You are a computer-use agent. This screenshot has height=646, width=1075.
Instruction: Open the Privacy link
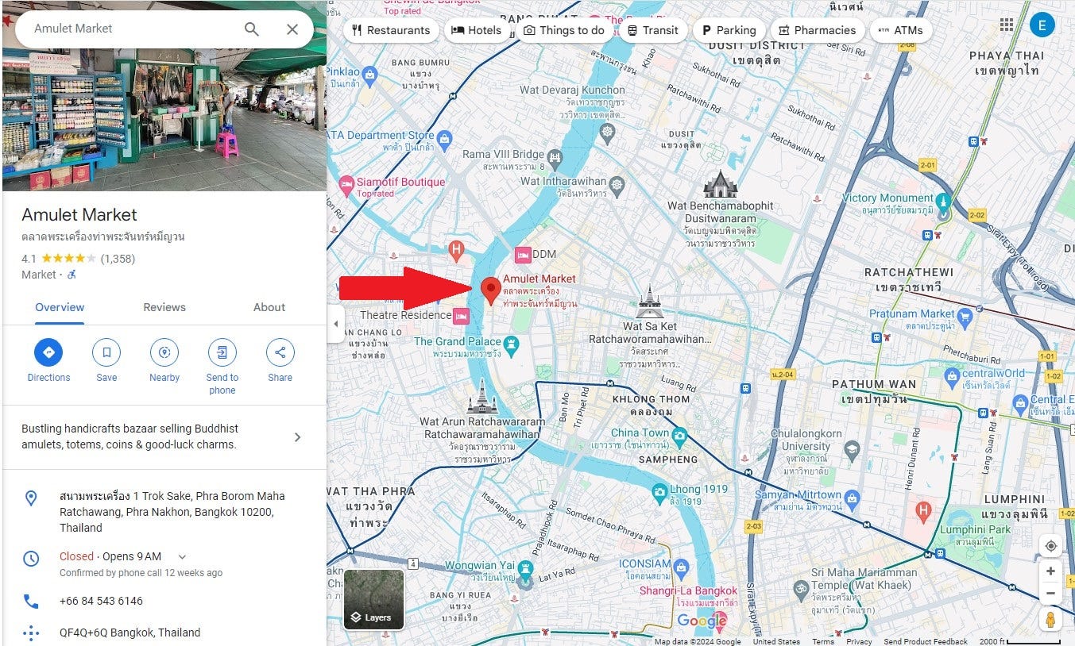pos(858,641)
